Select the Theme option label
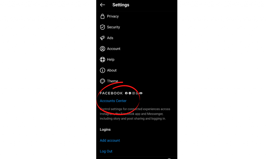Viewport: 266px width, 159px height. 112,81
